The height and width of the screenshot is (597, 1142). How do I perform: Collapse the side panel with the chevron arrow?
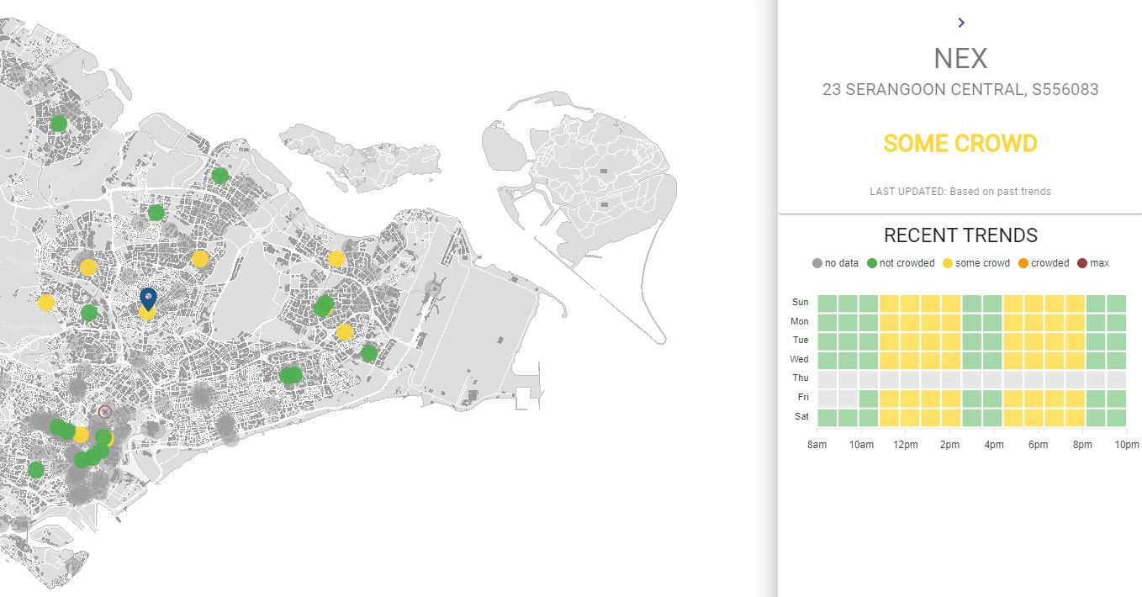(960, 23)
